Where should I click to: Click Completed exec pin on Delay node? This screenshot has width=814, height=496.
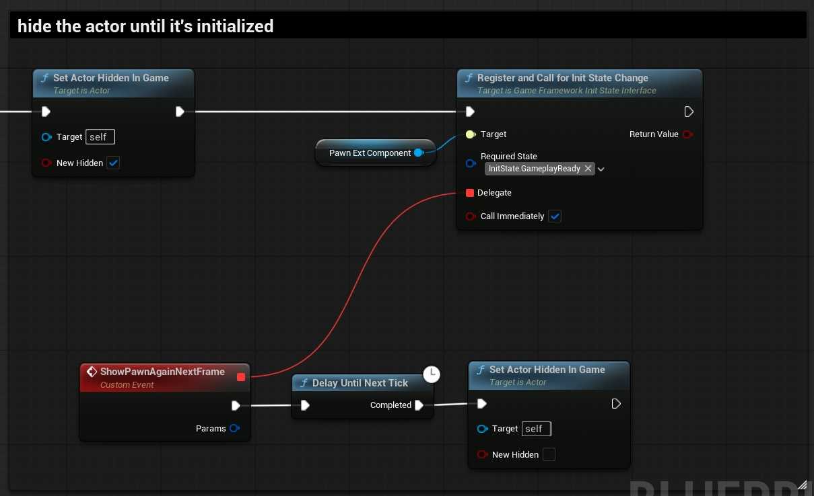[419, 405]
